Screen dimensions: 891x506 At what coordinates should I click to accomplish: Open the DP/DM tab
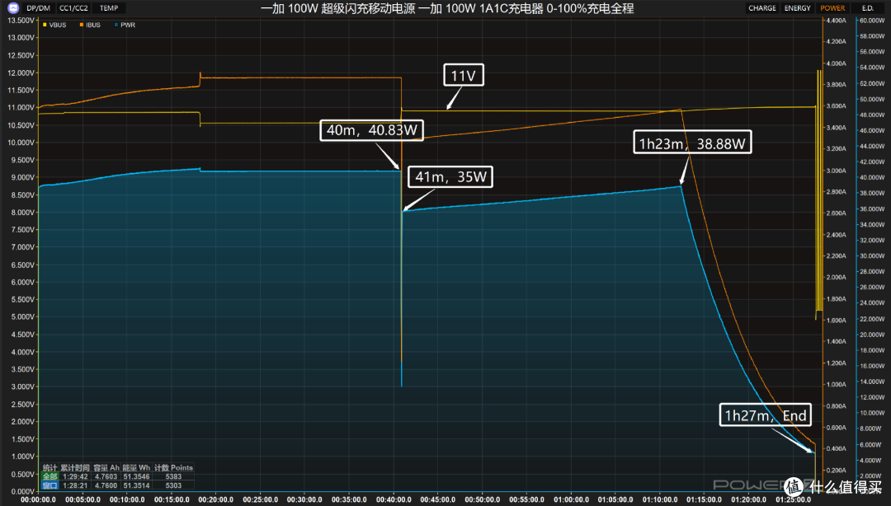(x=38, y=8)
